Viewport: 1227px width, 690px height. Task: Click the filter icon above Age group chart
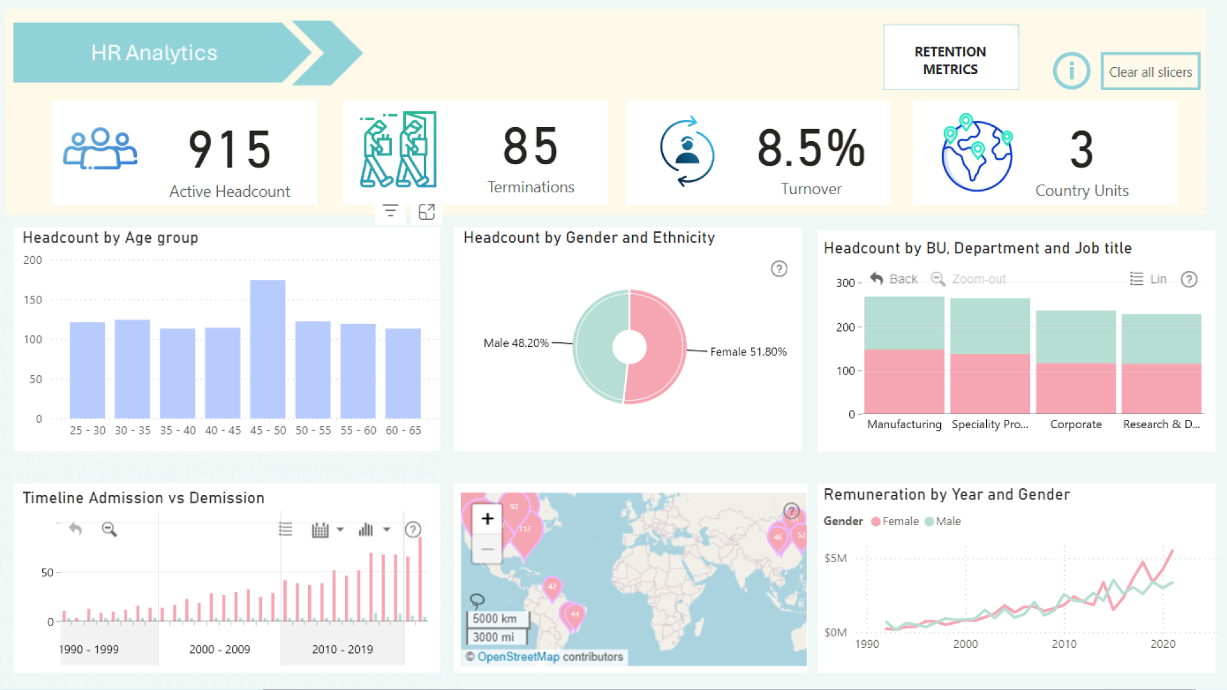click(x=390, y=211)
